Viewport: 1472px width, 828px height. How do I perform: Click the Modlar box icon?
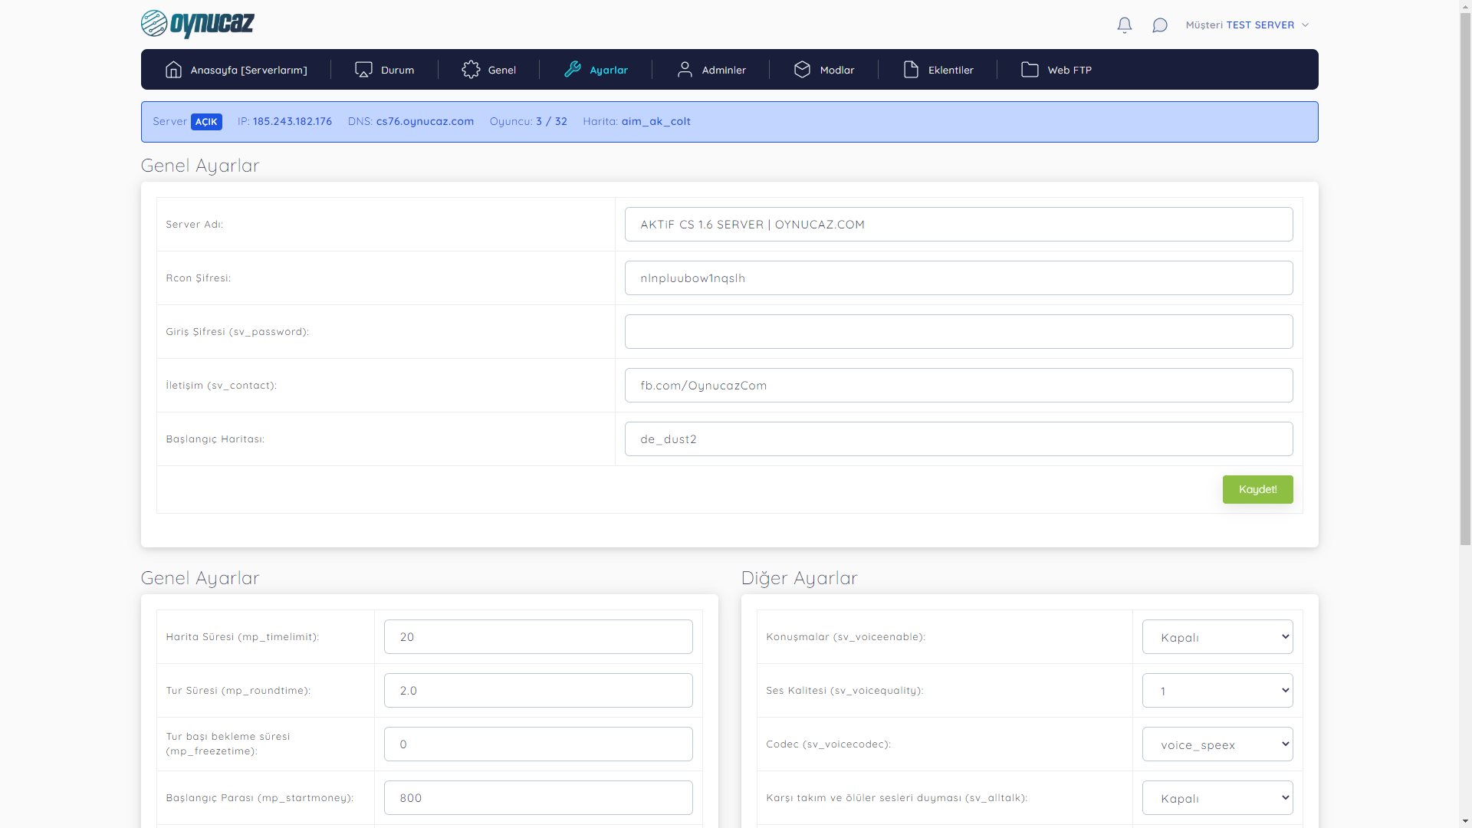(x=802, y=70)
